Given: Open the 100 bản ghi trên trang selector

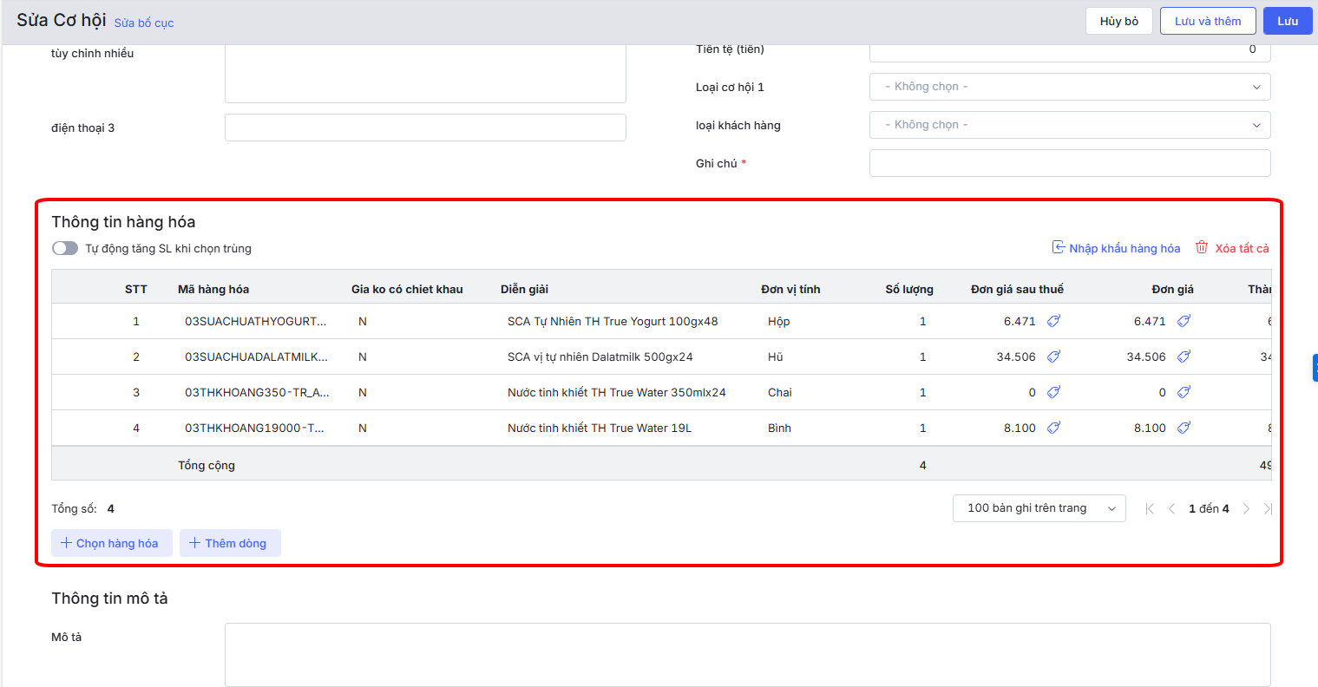Looking at the screenshot, I should (1039, 508).
